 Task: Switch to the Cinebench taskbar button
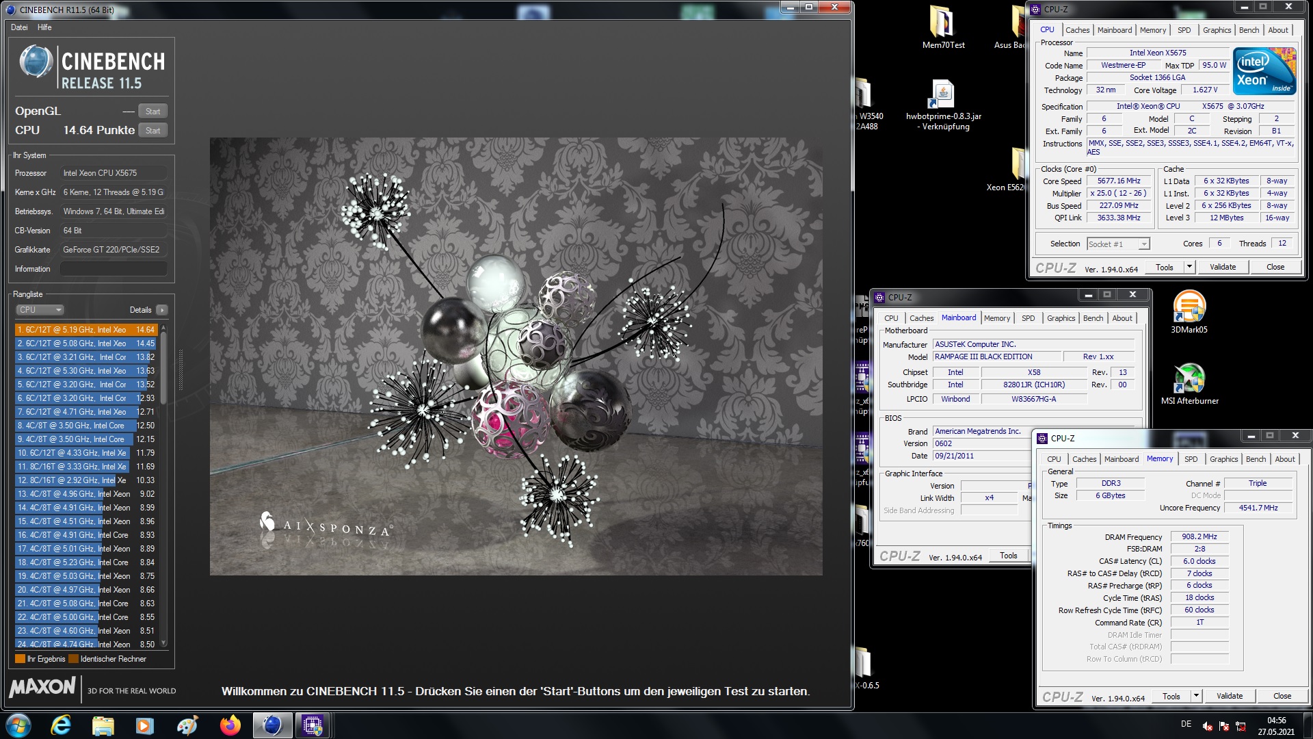pos(272,725)
